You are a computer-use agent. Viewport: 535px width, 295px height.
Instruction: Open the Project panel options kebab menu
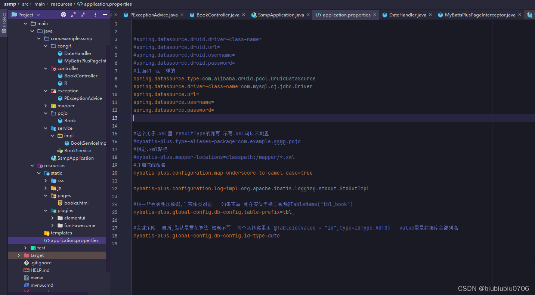tap(95, 15)
